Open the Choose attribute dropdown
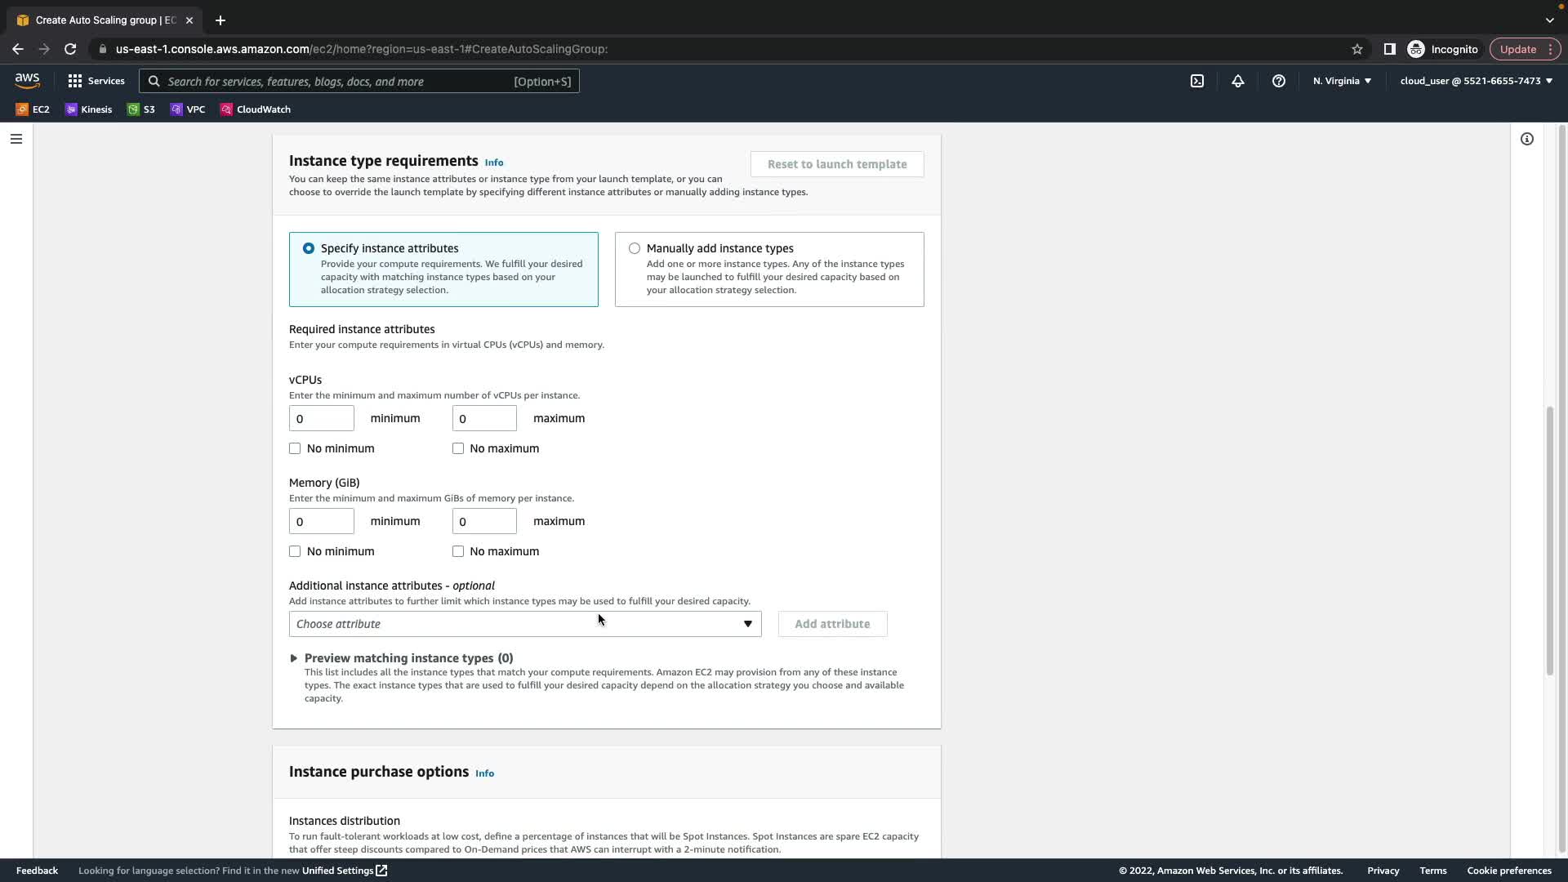This screenshot has width=1568, height=882. (x=524, y=624)
